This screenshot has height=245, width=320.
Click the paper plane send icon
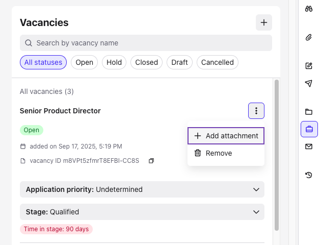pyautogui.click(x=308, y=83)
